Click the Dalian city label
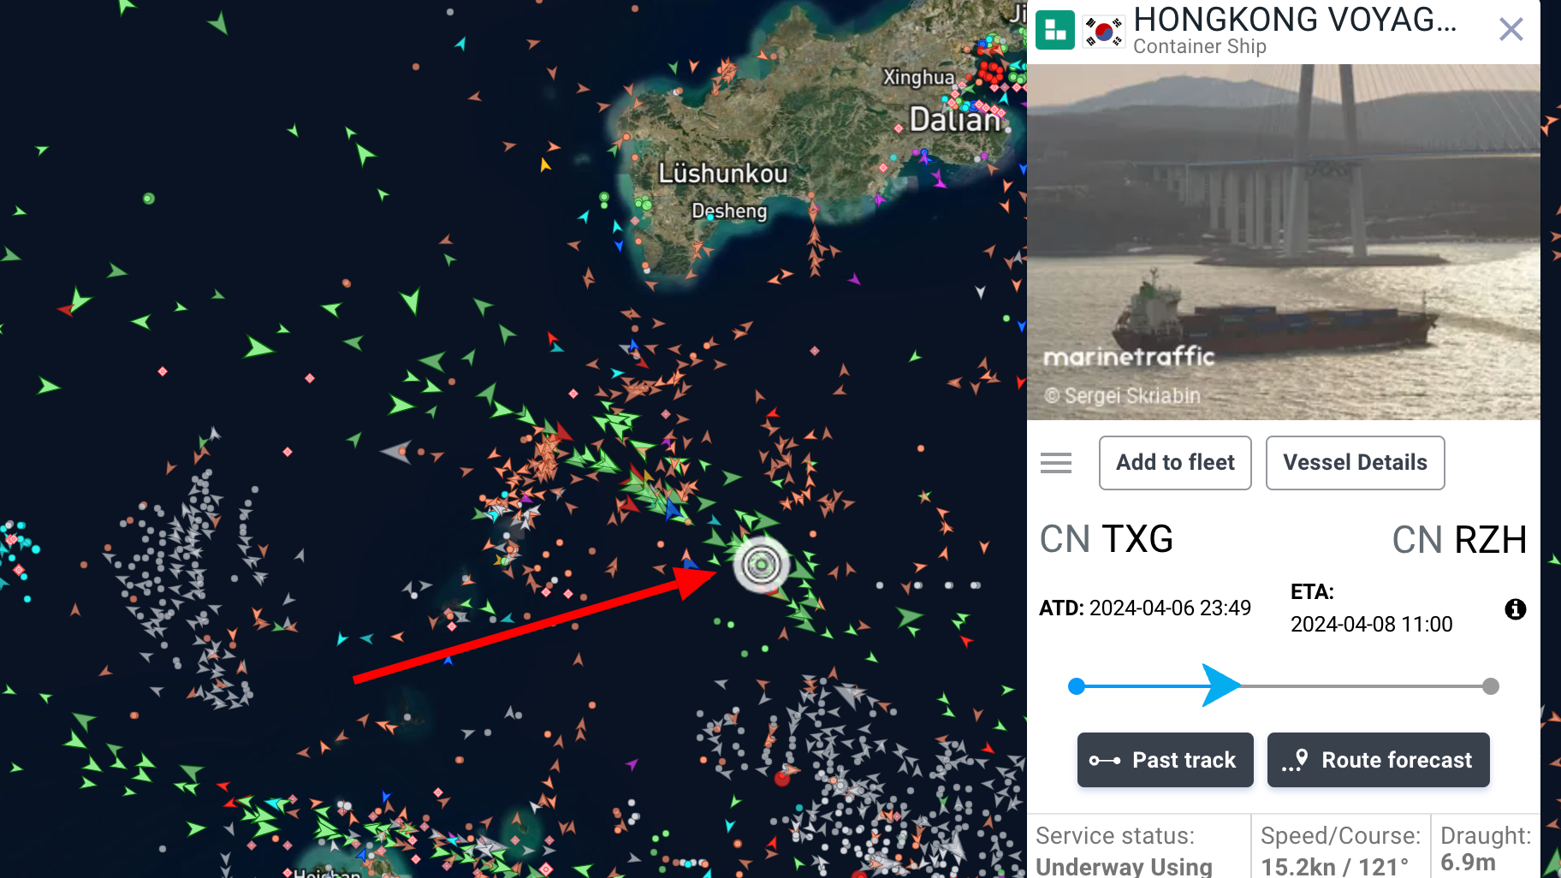Screen dimensions: 1561x878 tap(954, 120)
